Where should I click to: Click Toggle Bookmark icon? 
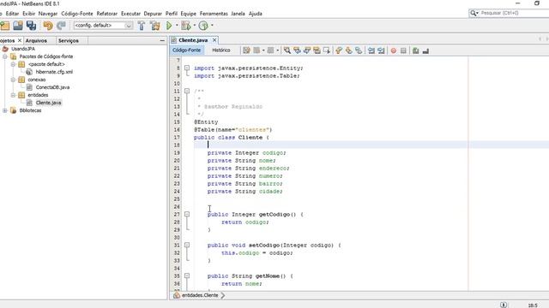[x=359, y=50]
